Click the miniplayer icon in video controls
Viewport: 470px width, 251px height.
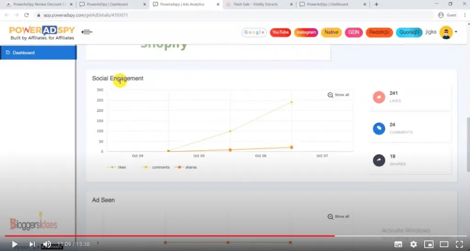[x=429, y=244]
